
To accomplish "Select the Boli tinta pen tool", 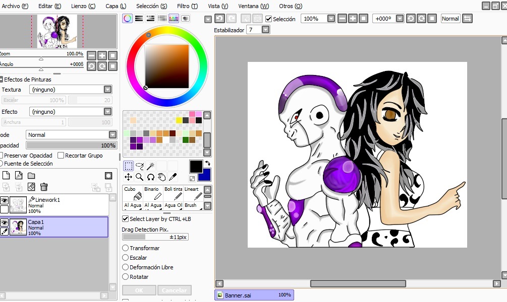I will point(174,193).
